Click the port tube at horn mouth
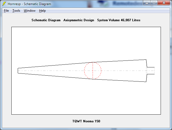Image resolution: width=172 pixels, height=130 pixels. [x=151, y=71]
